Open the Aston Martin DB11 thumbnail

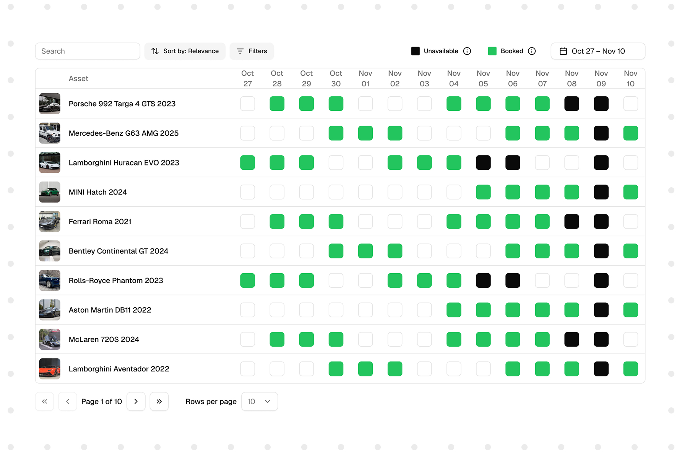coord(50,310)
